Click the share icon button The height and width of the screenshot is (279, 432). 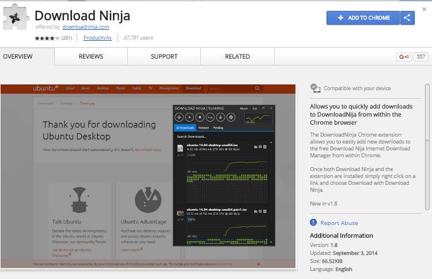408,18
